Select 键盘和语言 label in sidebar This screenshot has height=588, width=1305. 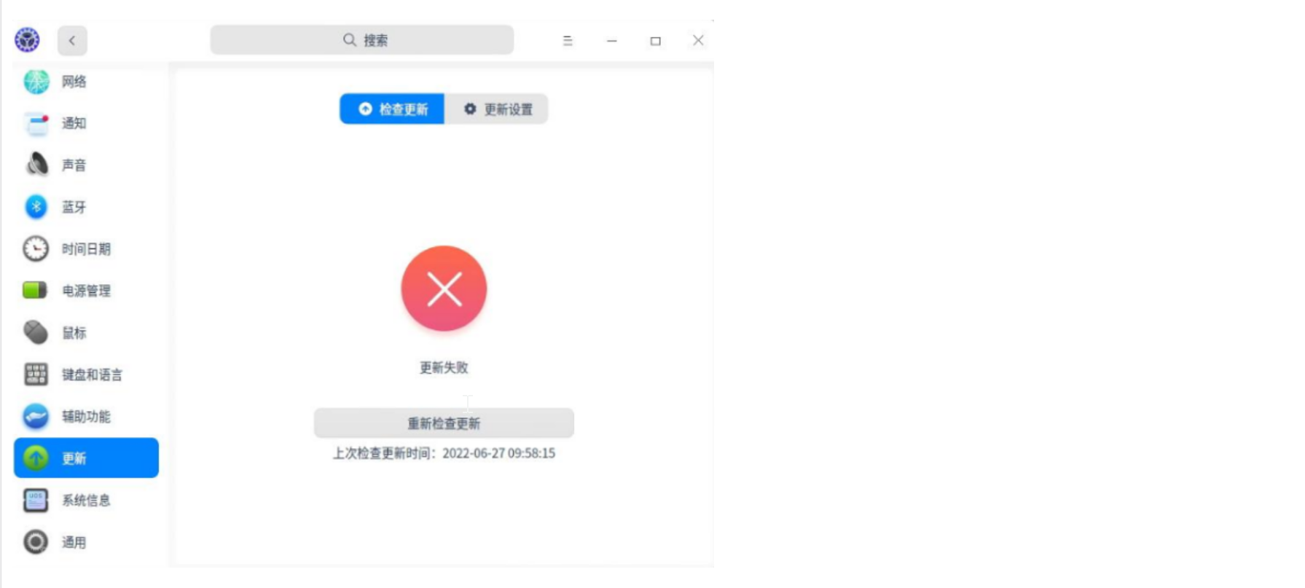point(92,375)
